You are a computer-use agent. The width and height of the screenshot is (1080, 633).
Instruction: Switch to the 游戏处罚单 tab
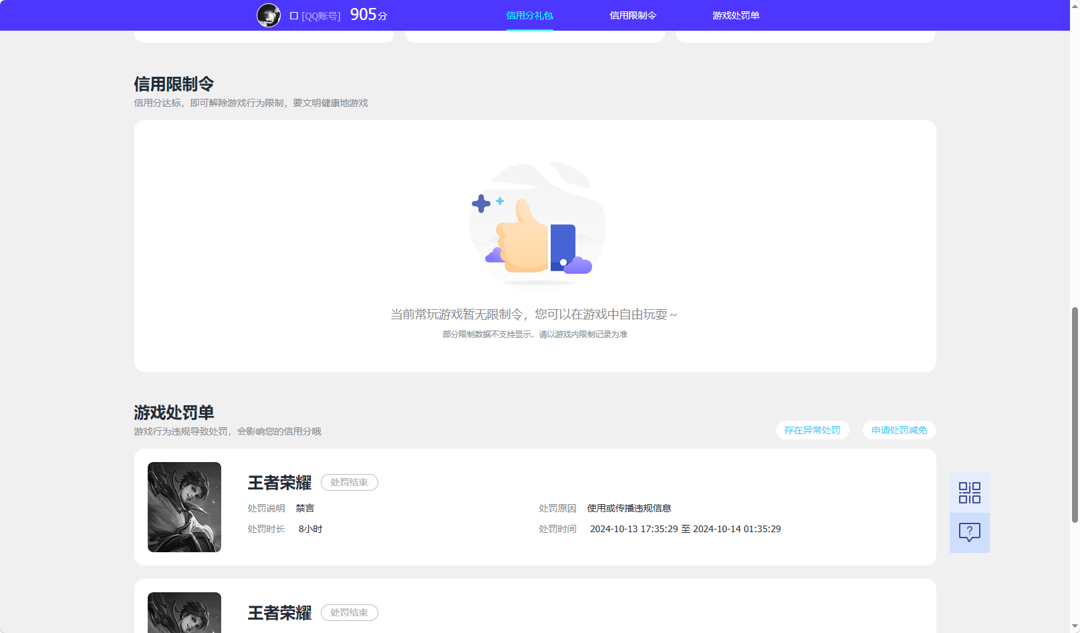[735, 15]
